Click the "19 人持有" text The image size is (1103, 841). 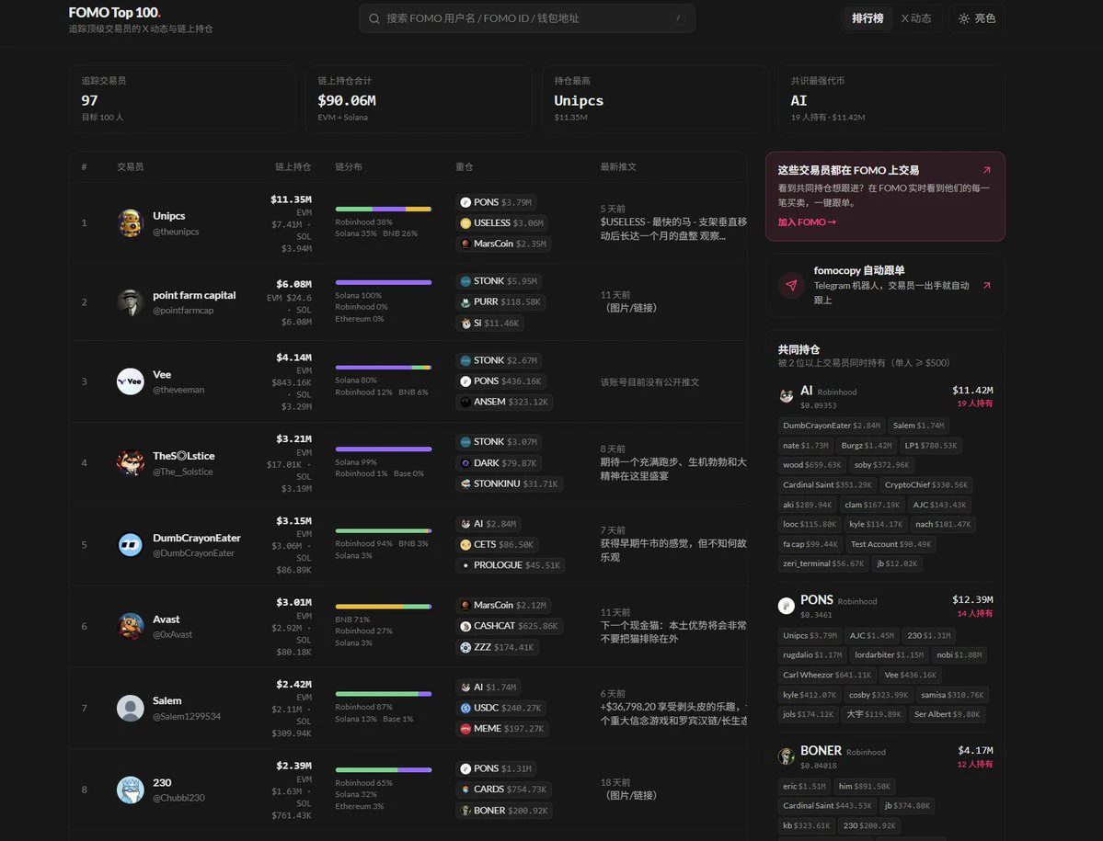(974, 404)
